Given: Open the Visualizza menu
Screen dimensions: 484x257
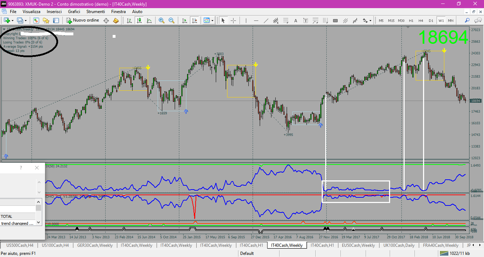Looking at the screenshot, I should (32, 12).
